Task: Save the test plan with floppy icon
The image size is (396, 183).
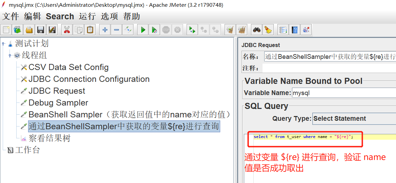Action: [x=41, y=30]
